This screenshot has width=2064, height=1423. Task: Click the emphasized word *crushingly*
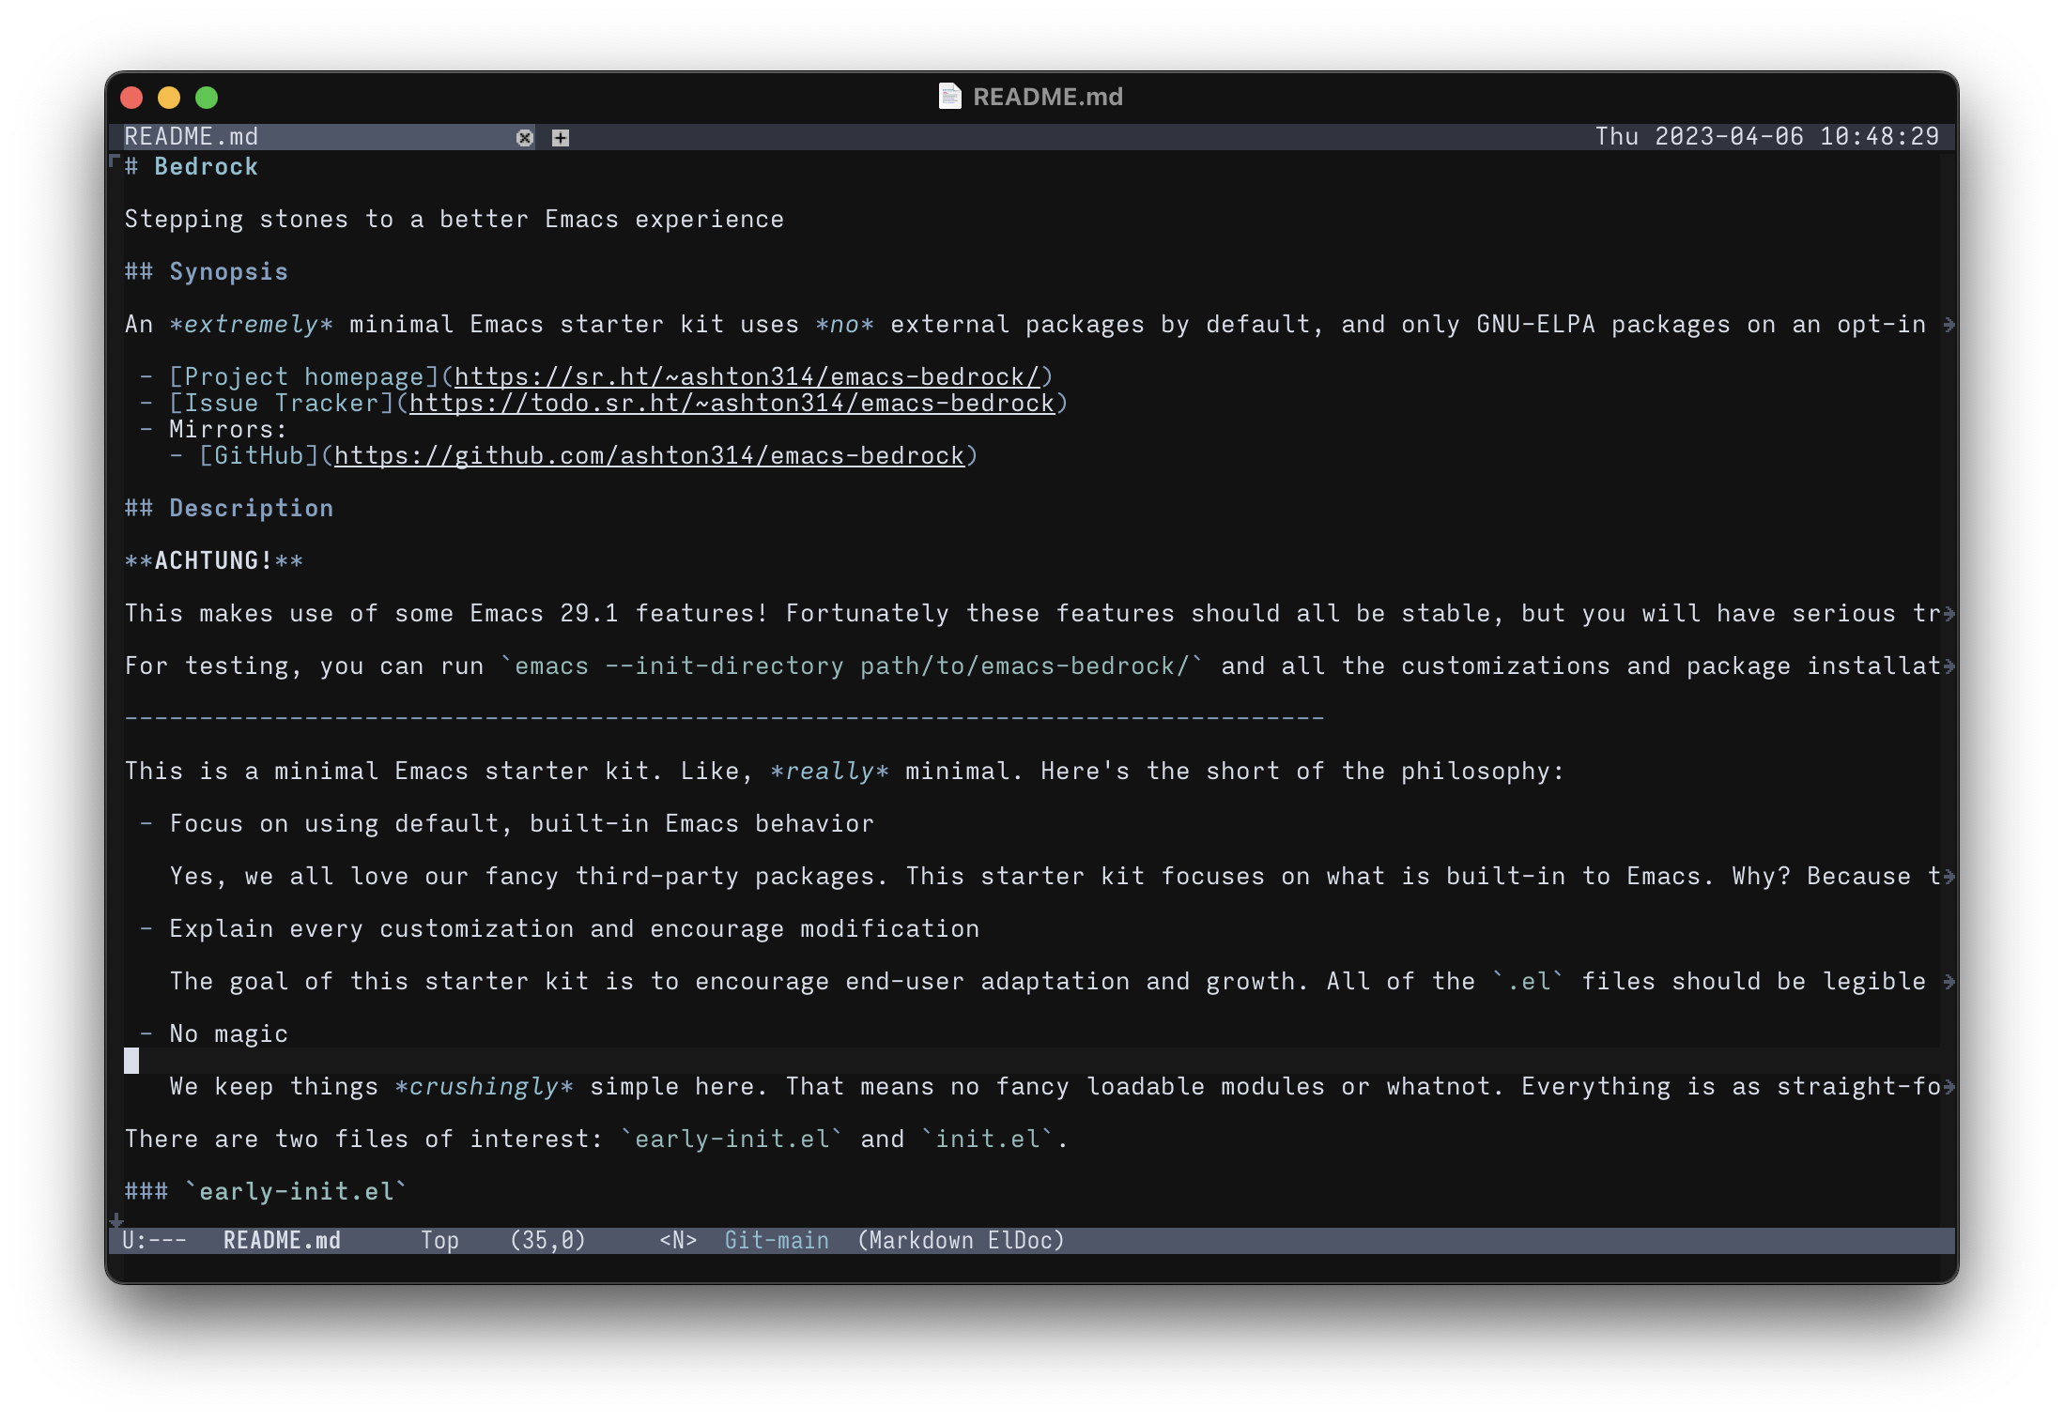pos(485,1087)
